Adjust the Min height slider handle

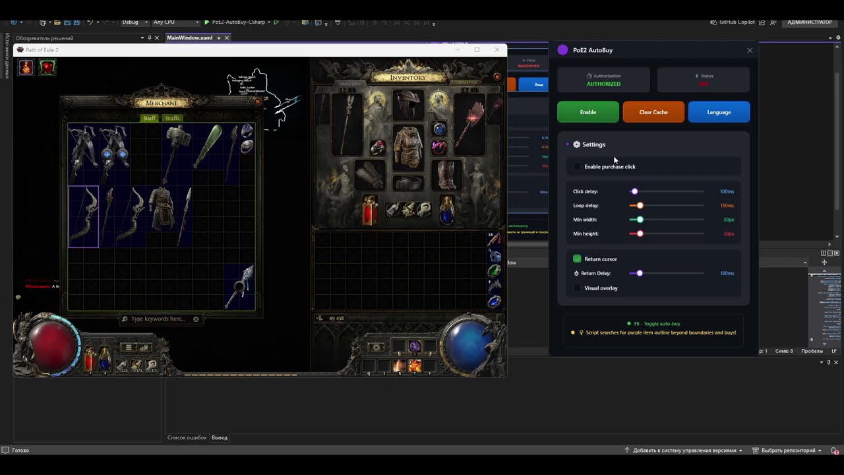pos(640,234)
